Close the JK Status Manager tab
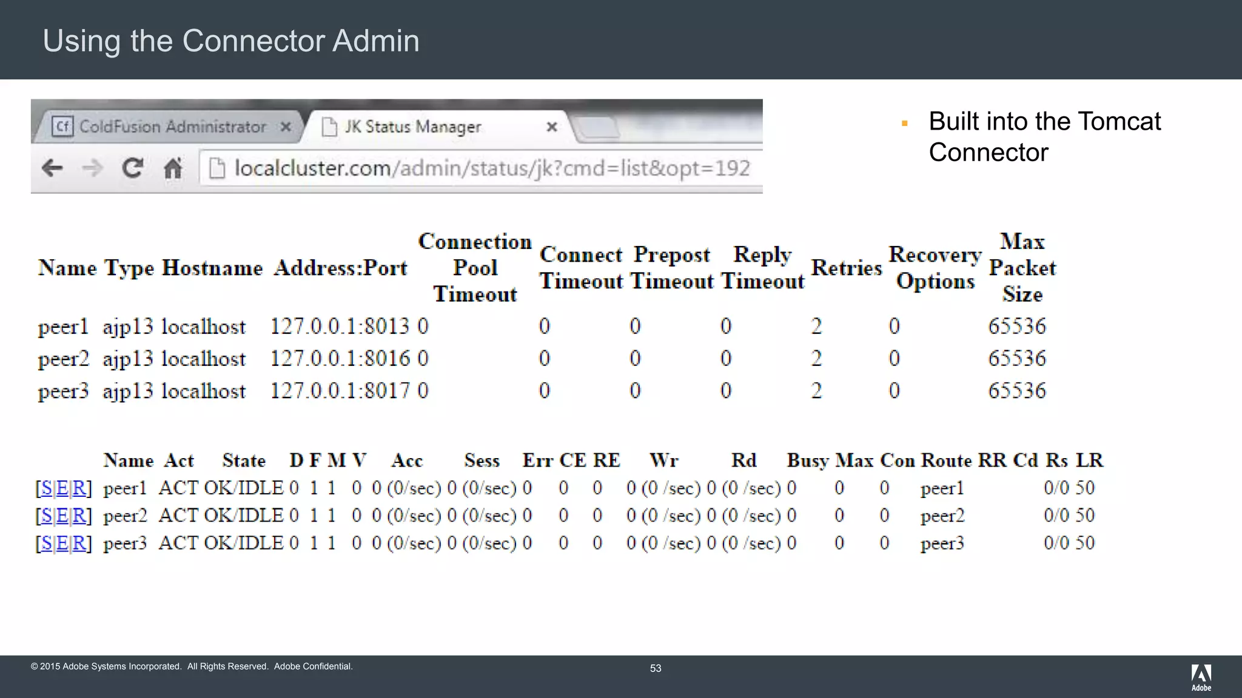Screen dimensions: 1242x698 pyautogui.click(x=552, y=127)
